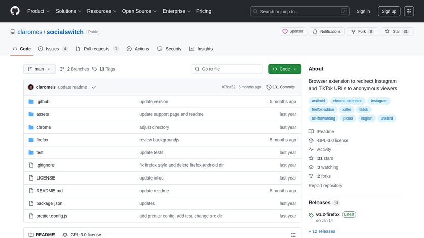Switch to the Issues tab
The height and width of the screenshot is (238, 424).
click(x=52, y=49)
